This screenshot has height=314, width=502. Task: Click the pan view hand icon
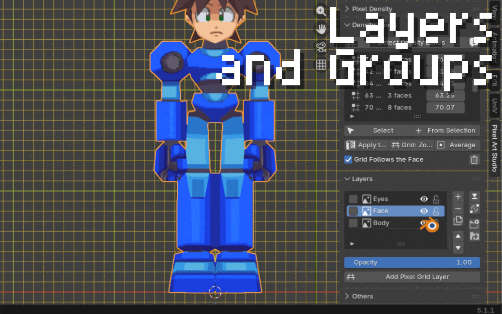(321, 29)
